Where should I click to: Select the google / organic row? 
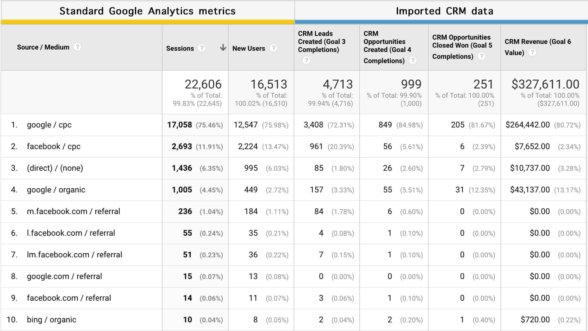(x=56, y=190)
